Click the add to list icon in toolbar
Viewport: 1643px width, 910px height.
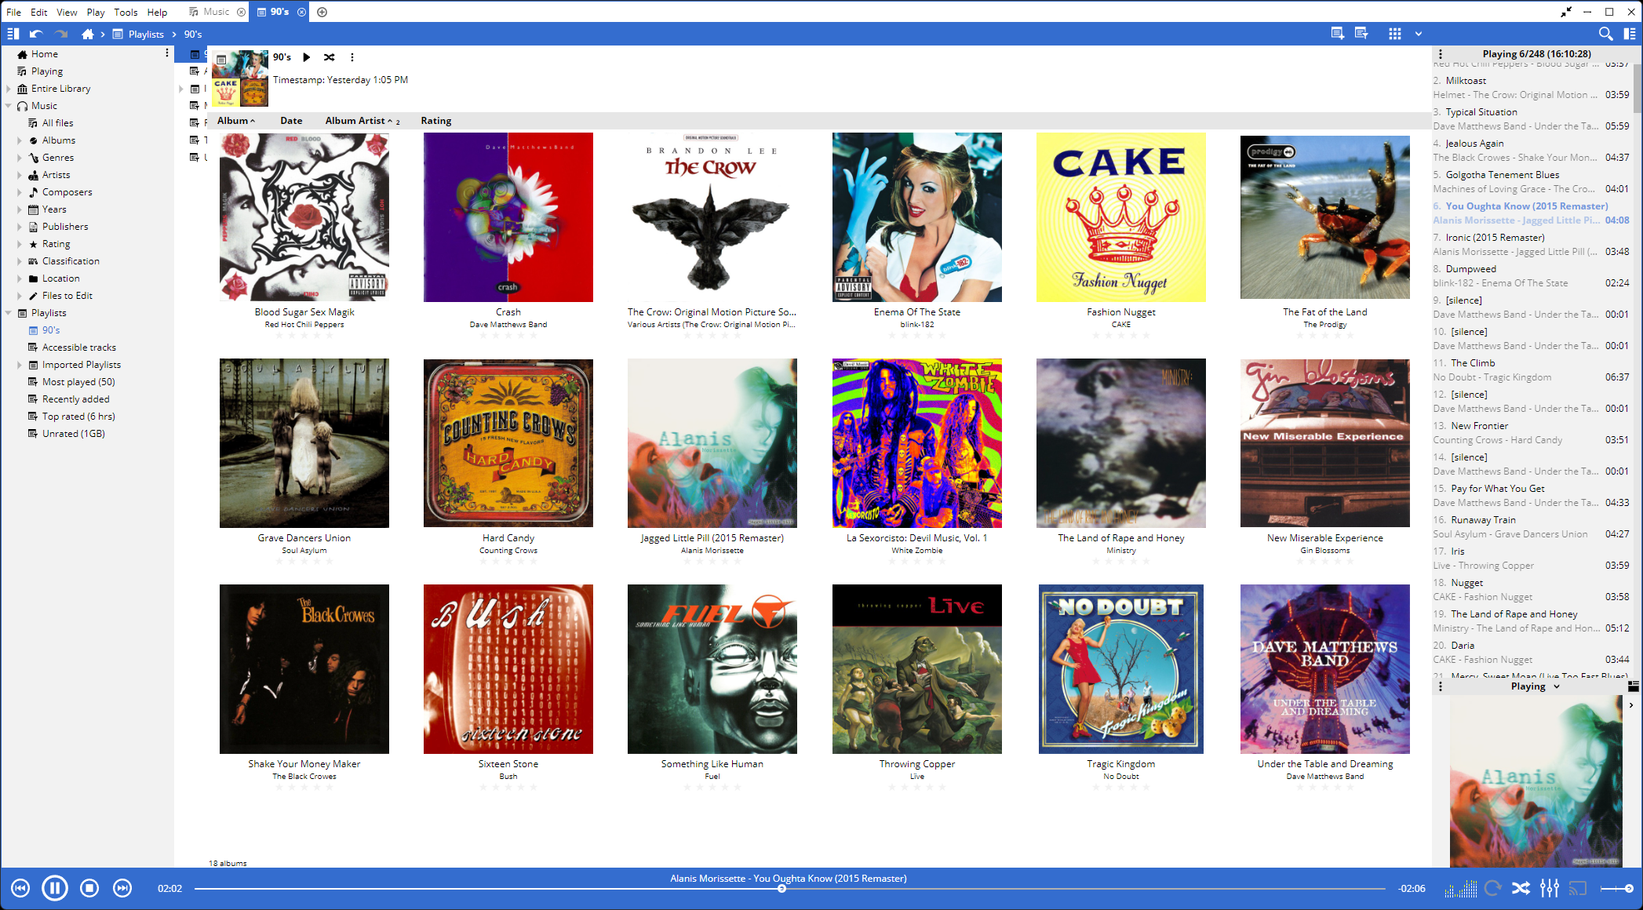coord(1338,34)
